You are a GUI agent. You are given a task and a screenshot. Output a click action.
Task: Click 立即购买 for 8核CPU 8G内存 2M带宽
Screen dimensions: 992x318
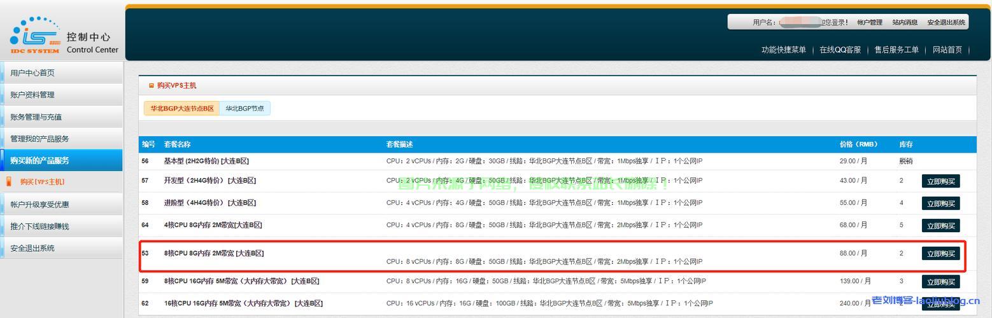(x=940, y=254)
